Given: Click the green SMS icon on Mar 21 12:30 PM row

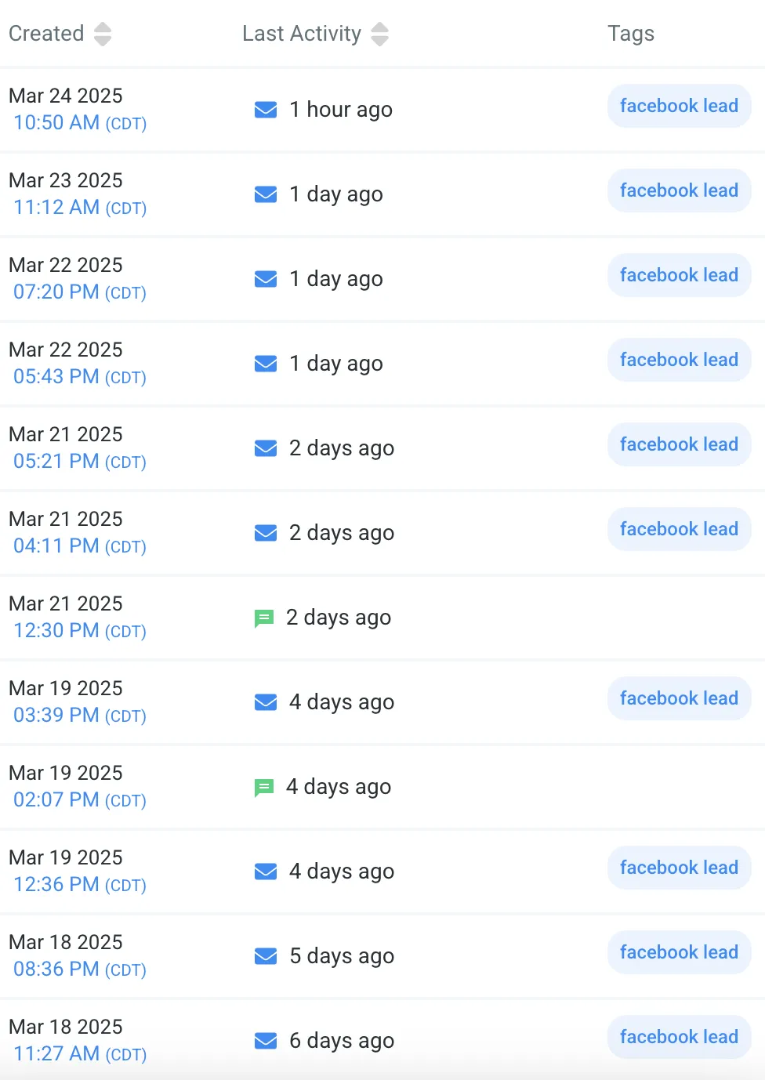Looking at the screenshot, I should coord(264,618).
